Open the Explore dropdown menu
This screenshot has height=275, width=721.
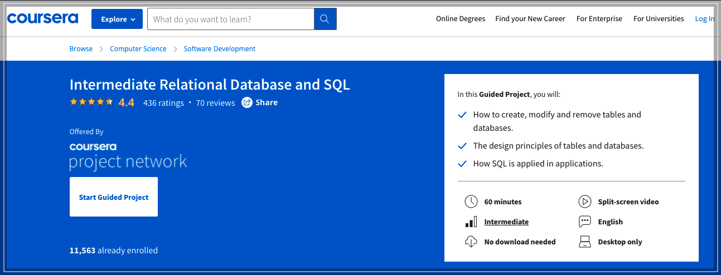(x=117, y=19)
